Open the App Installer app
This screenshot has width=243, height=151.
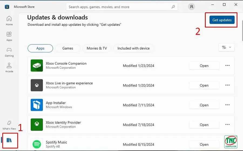click(204, 105)
